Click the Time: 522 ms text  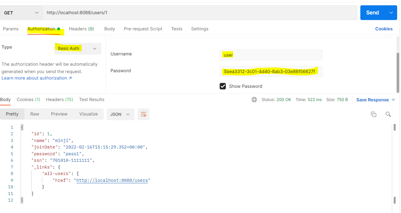[309, 100]
